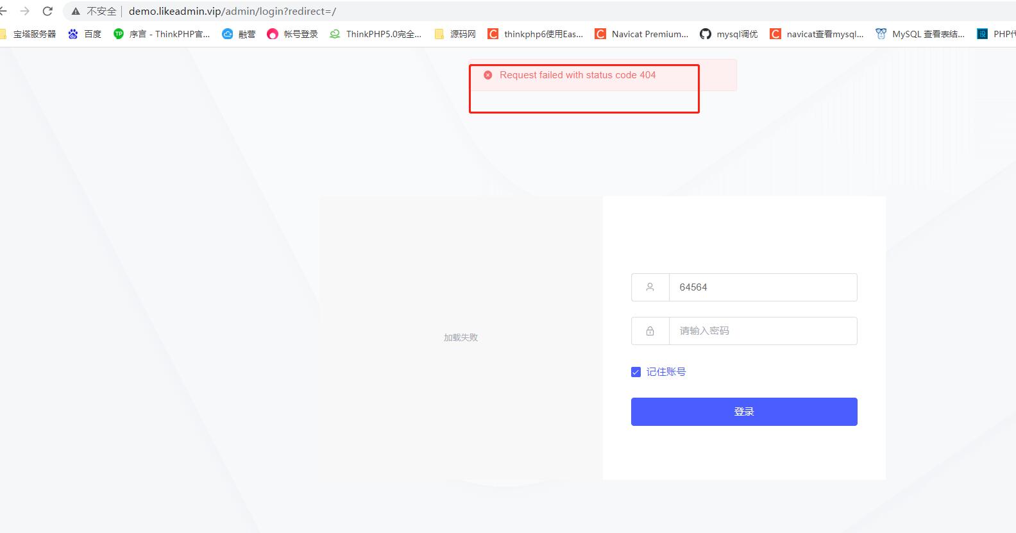Open the mysql调优 GitHub bookmark

[729, 34]
